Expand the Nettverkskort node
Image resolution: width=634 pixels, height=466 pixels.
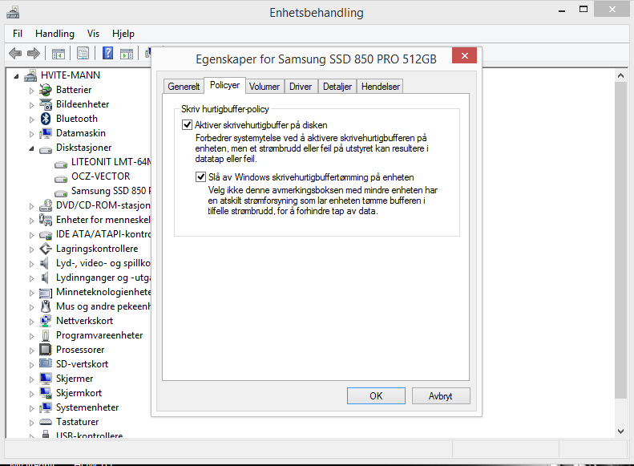(31, 322)
